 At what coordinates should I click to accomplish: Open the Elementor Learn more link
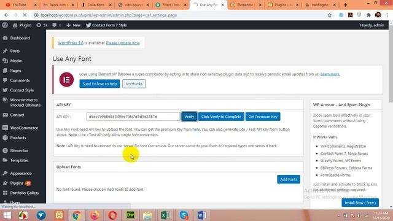[330, 74]
